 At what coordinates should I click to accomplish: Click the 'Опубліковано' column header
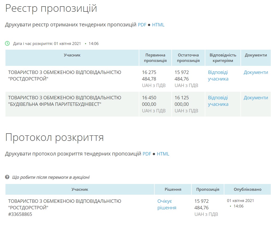click(x=247, y=189)
